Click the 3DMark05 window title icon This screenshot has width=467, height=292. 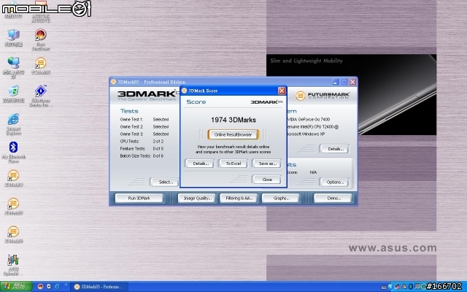(114, 82)
